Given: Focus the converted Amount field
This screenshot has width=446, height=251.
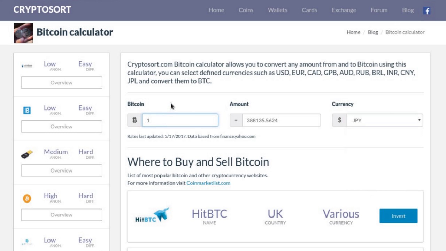Looking at the screenshot, I should (281, 120).
